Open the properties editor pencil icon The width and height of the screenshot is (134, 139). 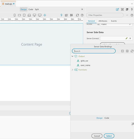coord(117,9)
